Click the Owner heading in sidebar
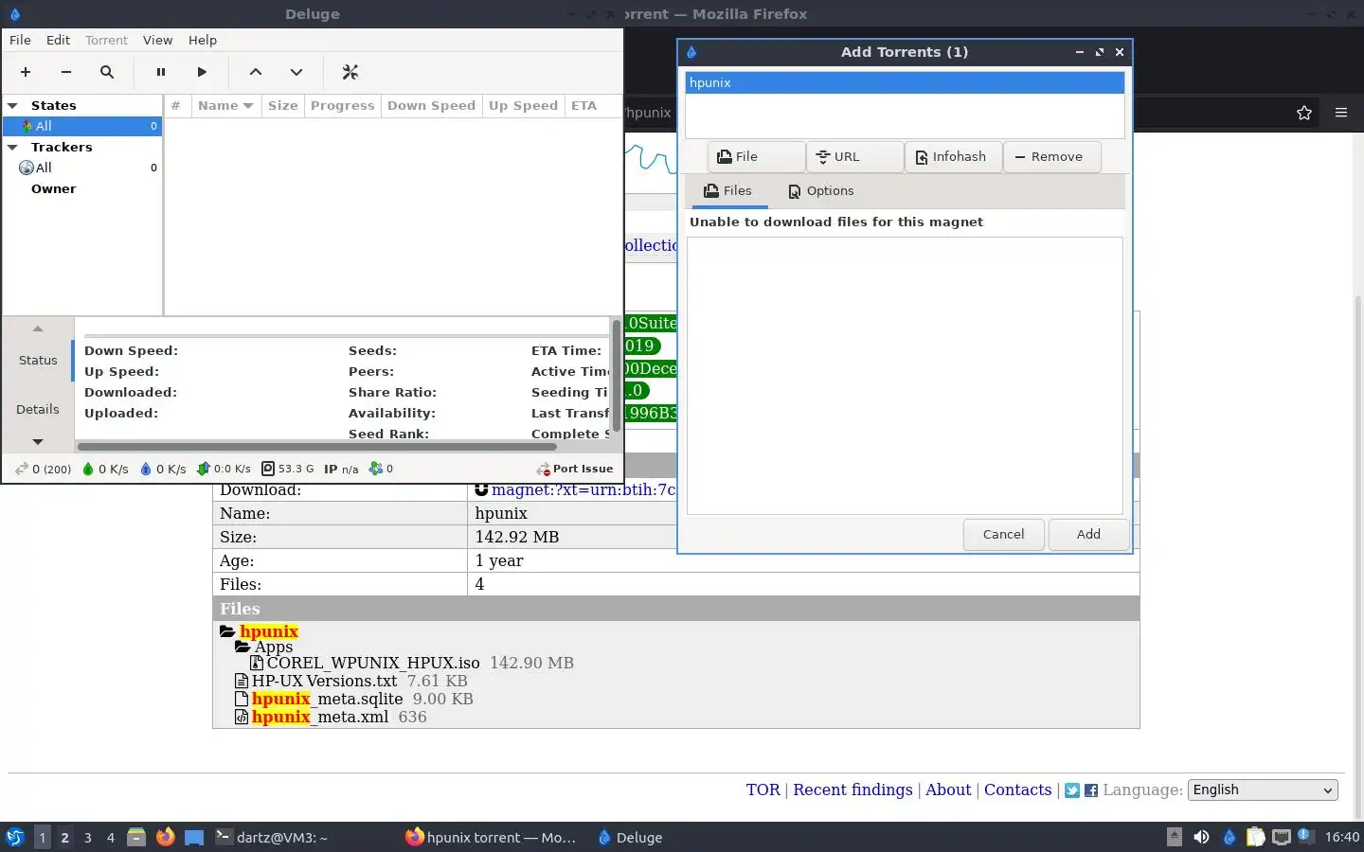Viewport: 1364px width, 852px height. click(53, 189)
